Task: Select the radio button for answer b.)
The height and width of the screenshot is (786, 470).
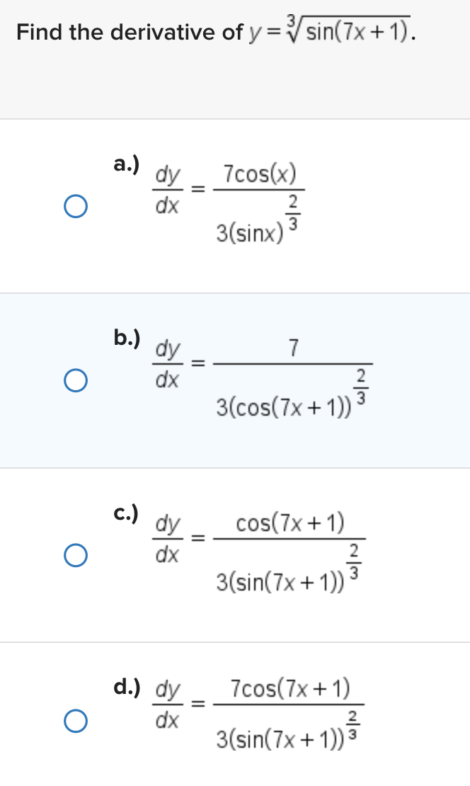Action: click(76, 380)
